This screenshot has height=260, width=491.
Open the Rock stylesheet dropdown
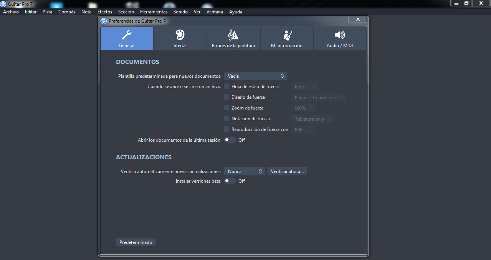[305, 87]
